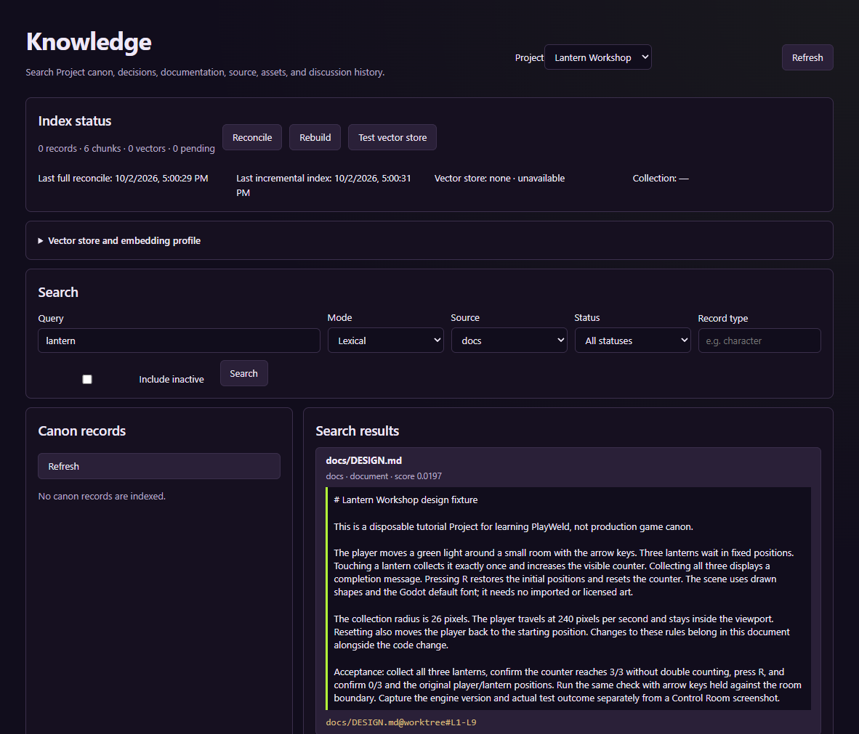The width and height of the screenshot is (859, 734).
Task: Toggle the Include inactive checkbox
Action: coord(87,379)
